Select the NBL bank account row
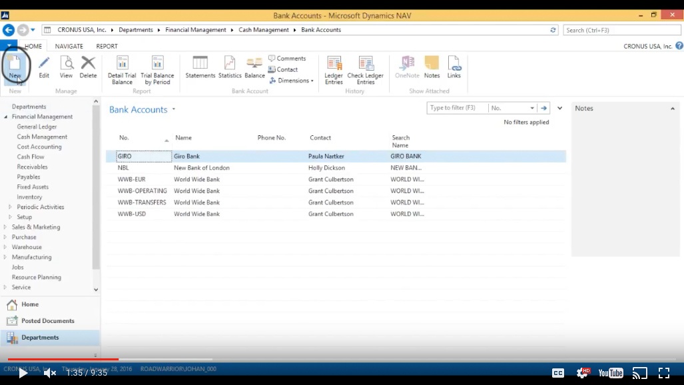Screen dimensions: 684x385 336,168
